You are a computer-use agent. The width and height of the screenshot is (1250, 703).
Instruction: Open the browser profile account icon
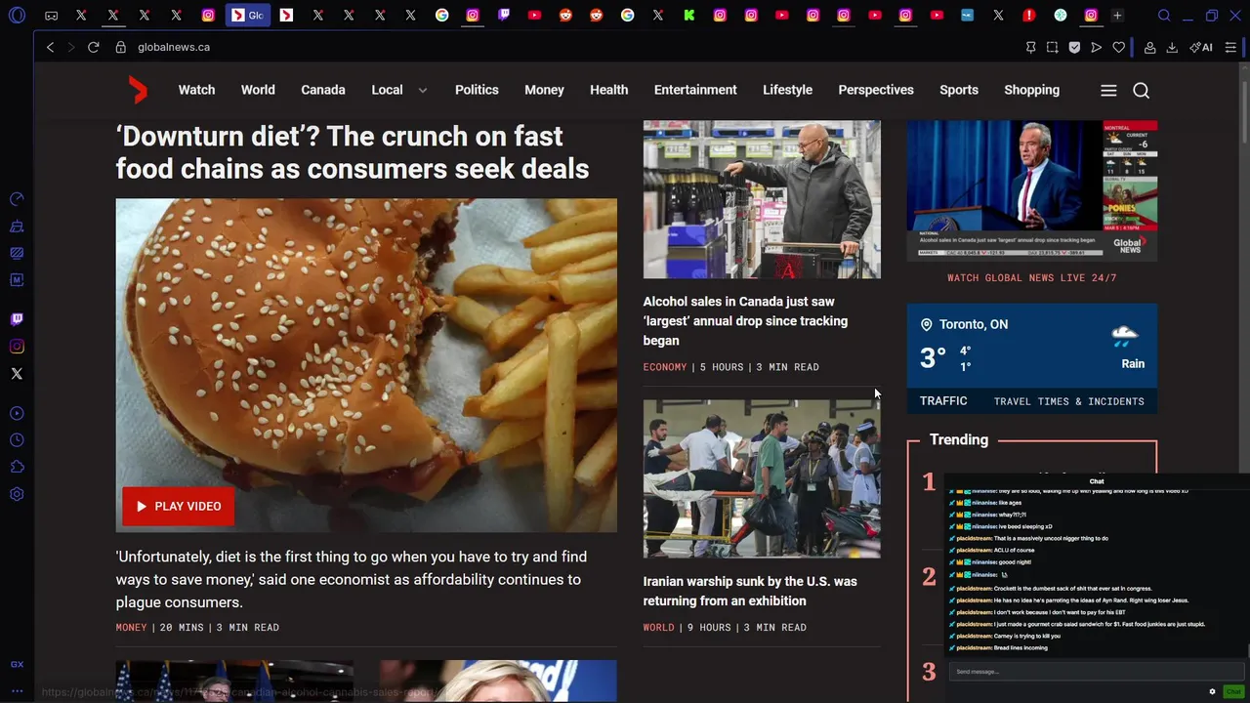1150,47
